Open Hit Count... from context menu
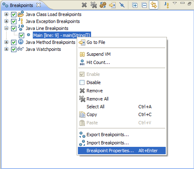194x169 pixels. (x=122, y=62)
